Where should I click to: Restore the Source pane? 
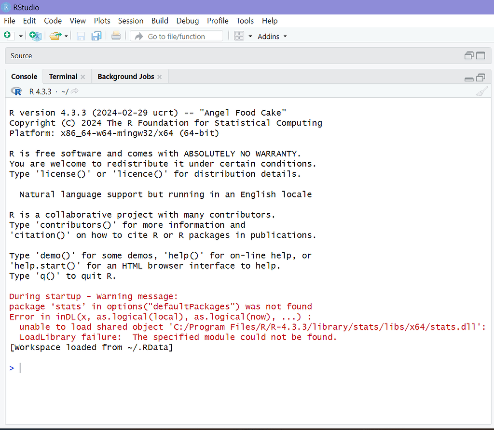coord(469,56)
